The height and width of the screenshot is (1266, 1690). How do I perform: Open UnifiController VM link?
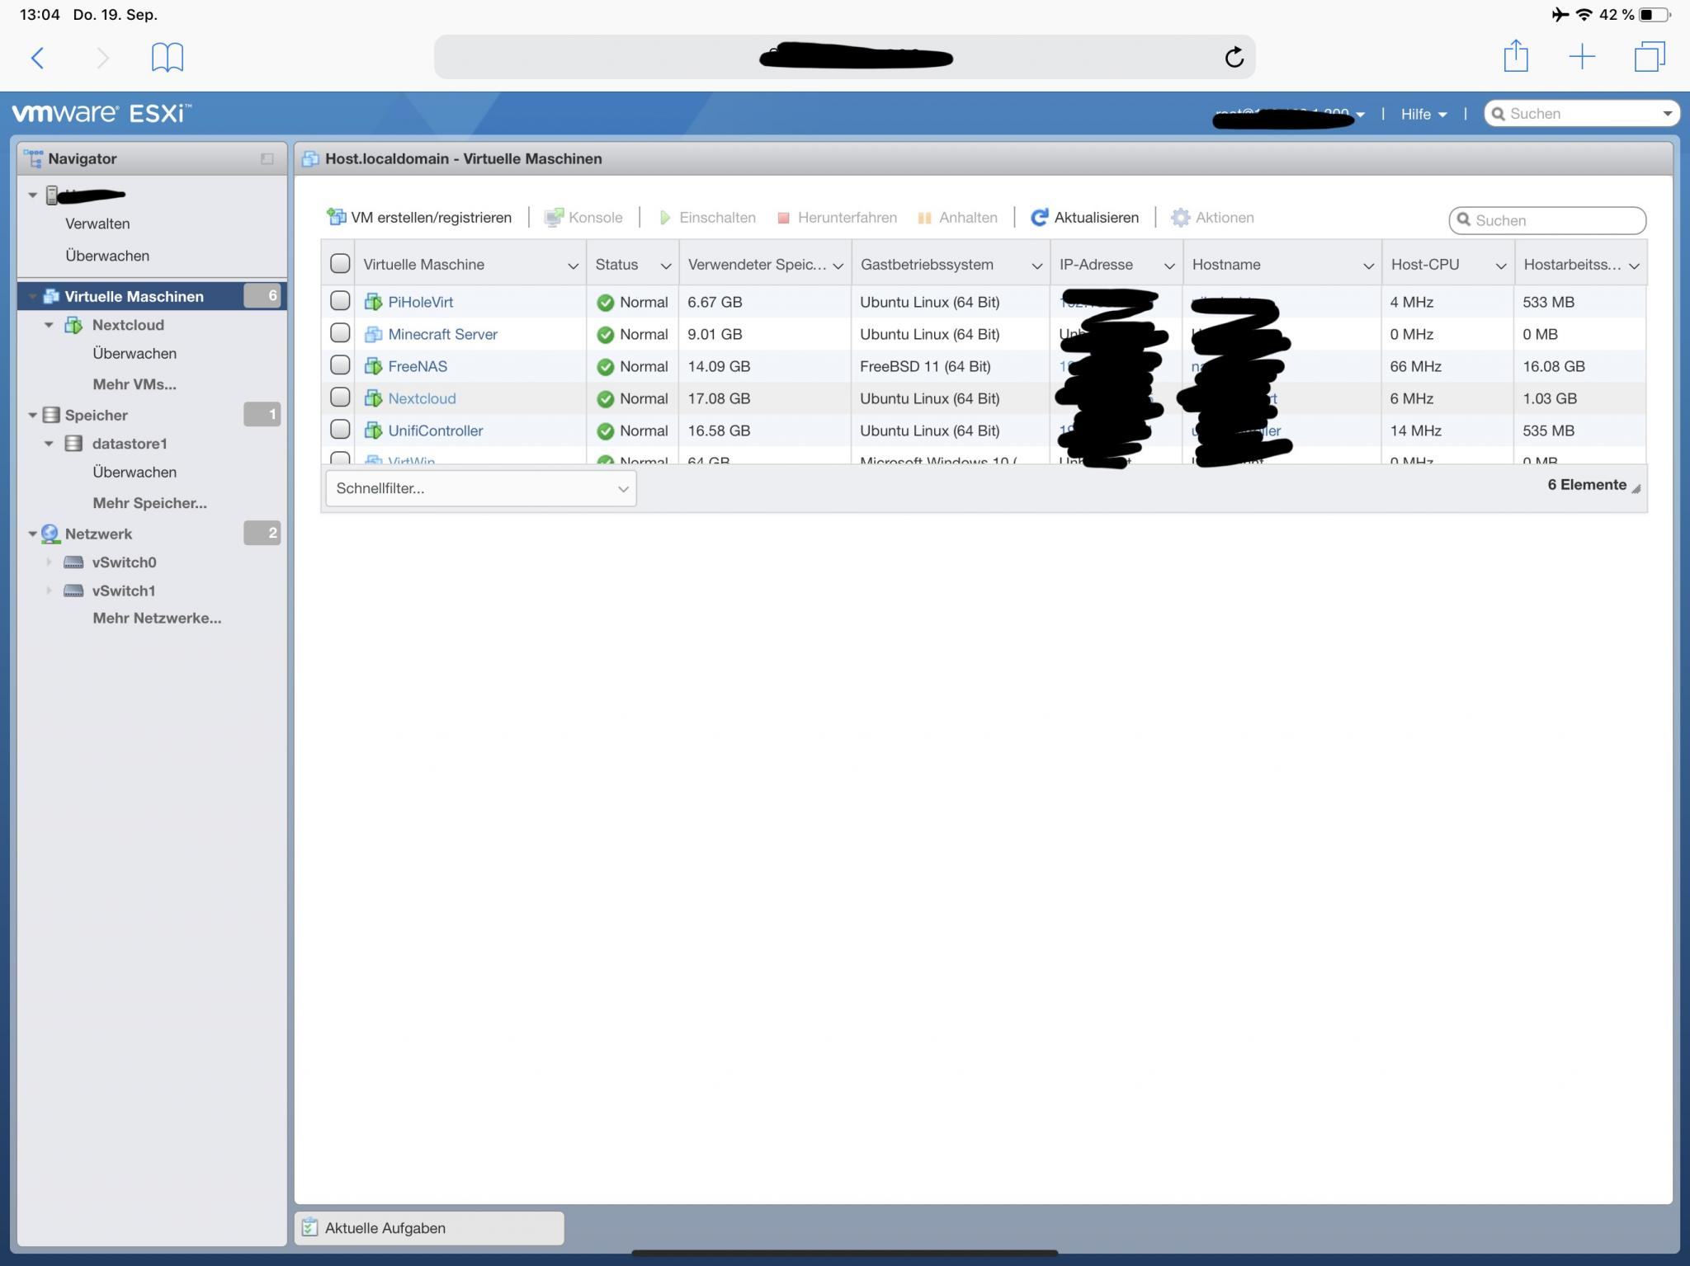pos(436,431)
